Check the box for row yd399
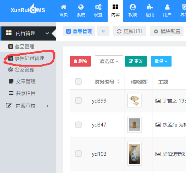186x173 pixels. (78, 100)
